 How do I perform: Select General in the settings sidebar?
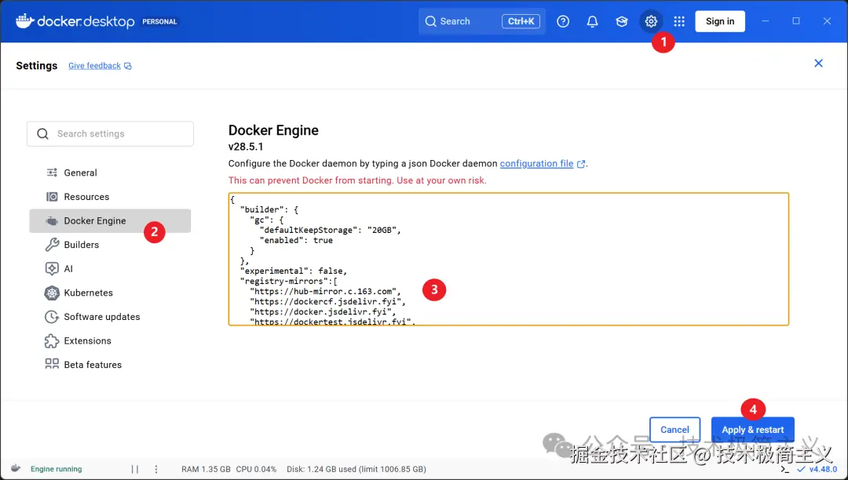tap(110, 173)
